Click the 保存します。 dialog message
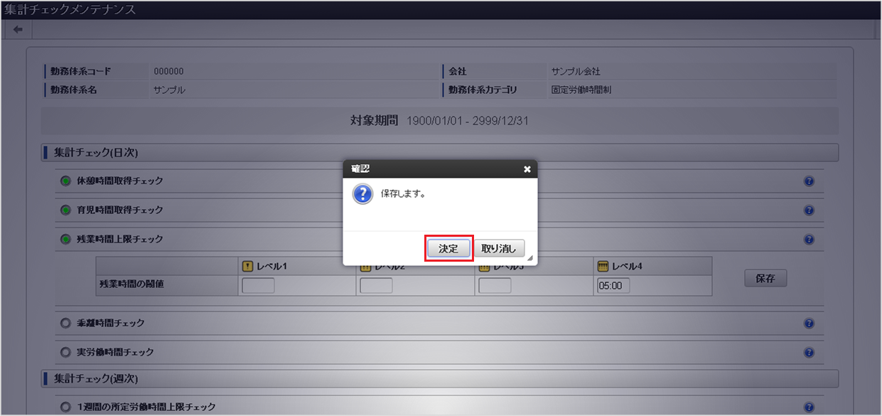This screenshot has width=882, height=416. [403, 193]
